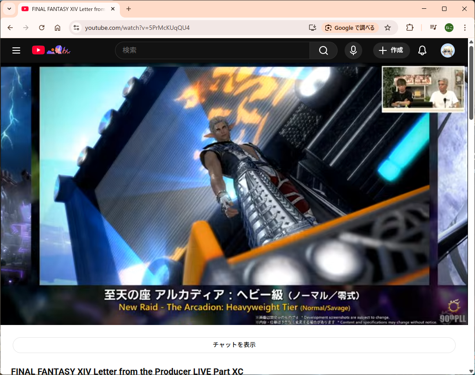Open the media controls icon in toolbar
The width and height of the screenshot is (475, 375).
click(x=433, y=28)
